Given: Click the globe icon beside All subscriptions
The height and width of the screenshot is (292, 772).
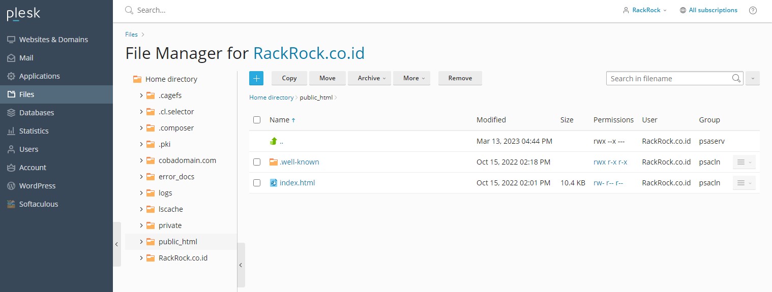Looking at the screenshot, I should (x=683, y=10).
